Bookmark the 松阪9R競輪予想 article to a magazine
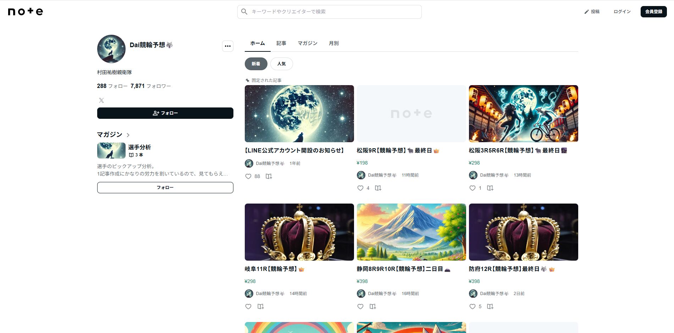 point(378,188)
